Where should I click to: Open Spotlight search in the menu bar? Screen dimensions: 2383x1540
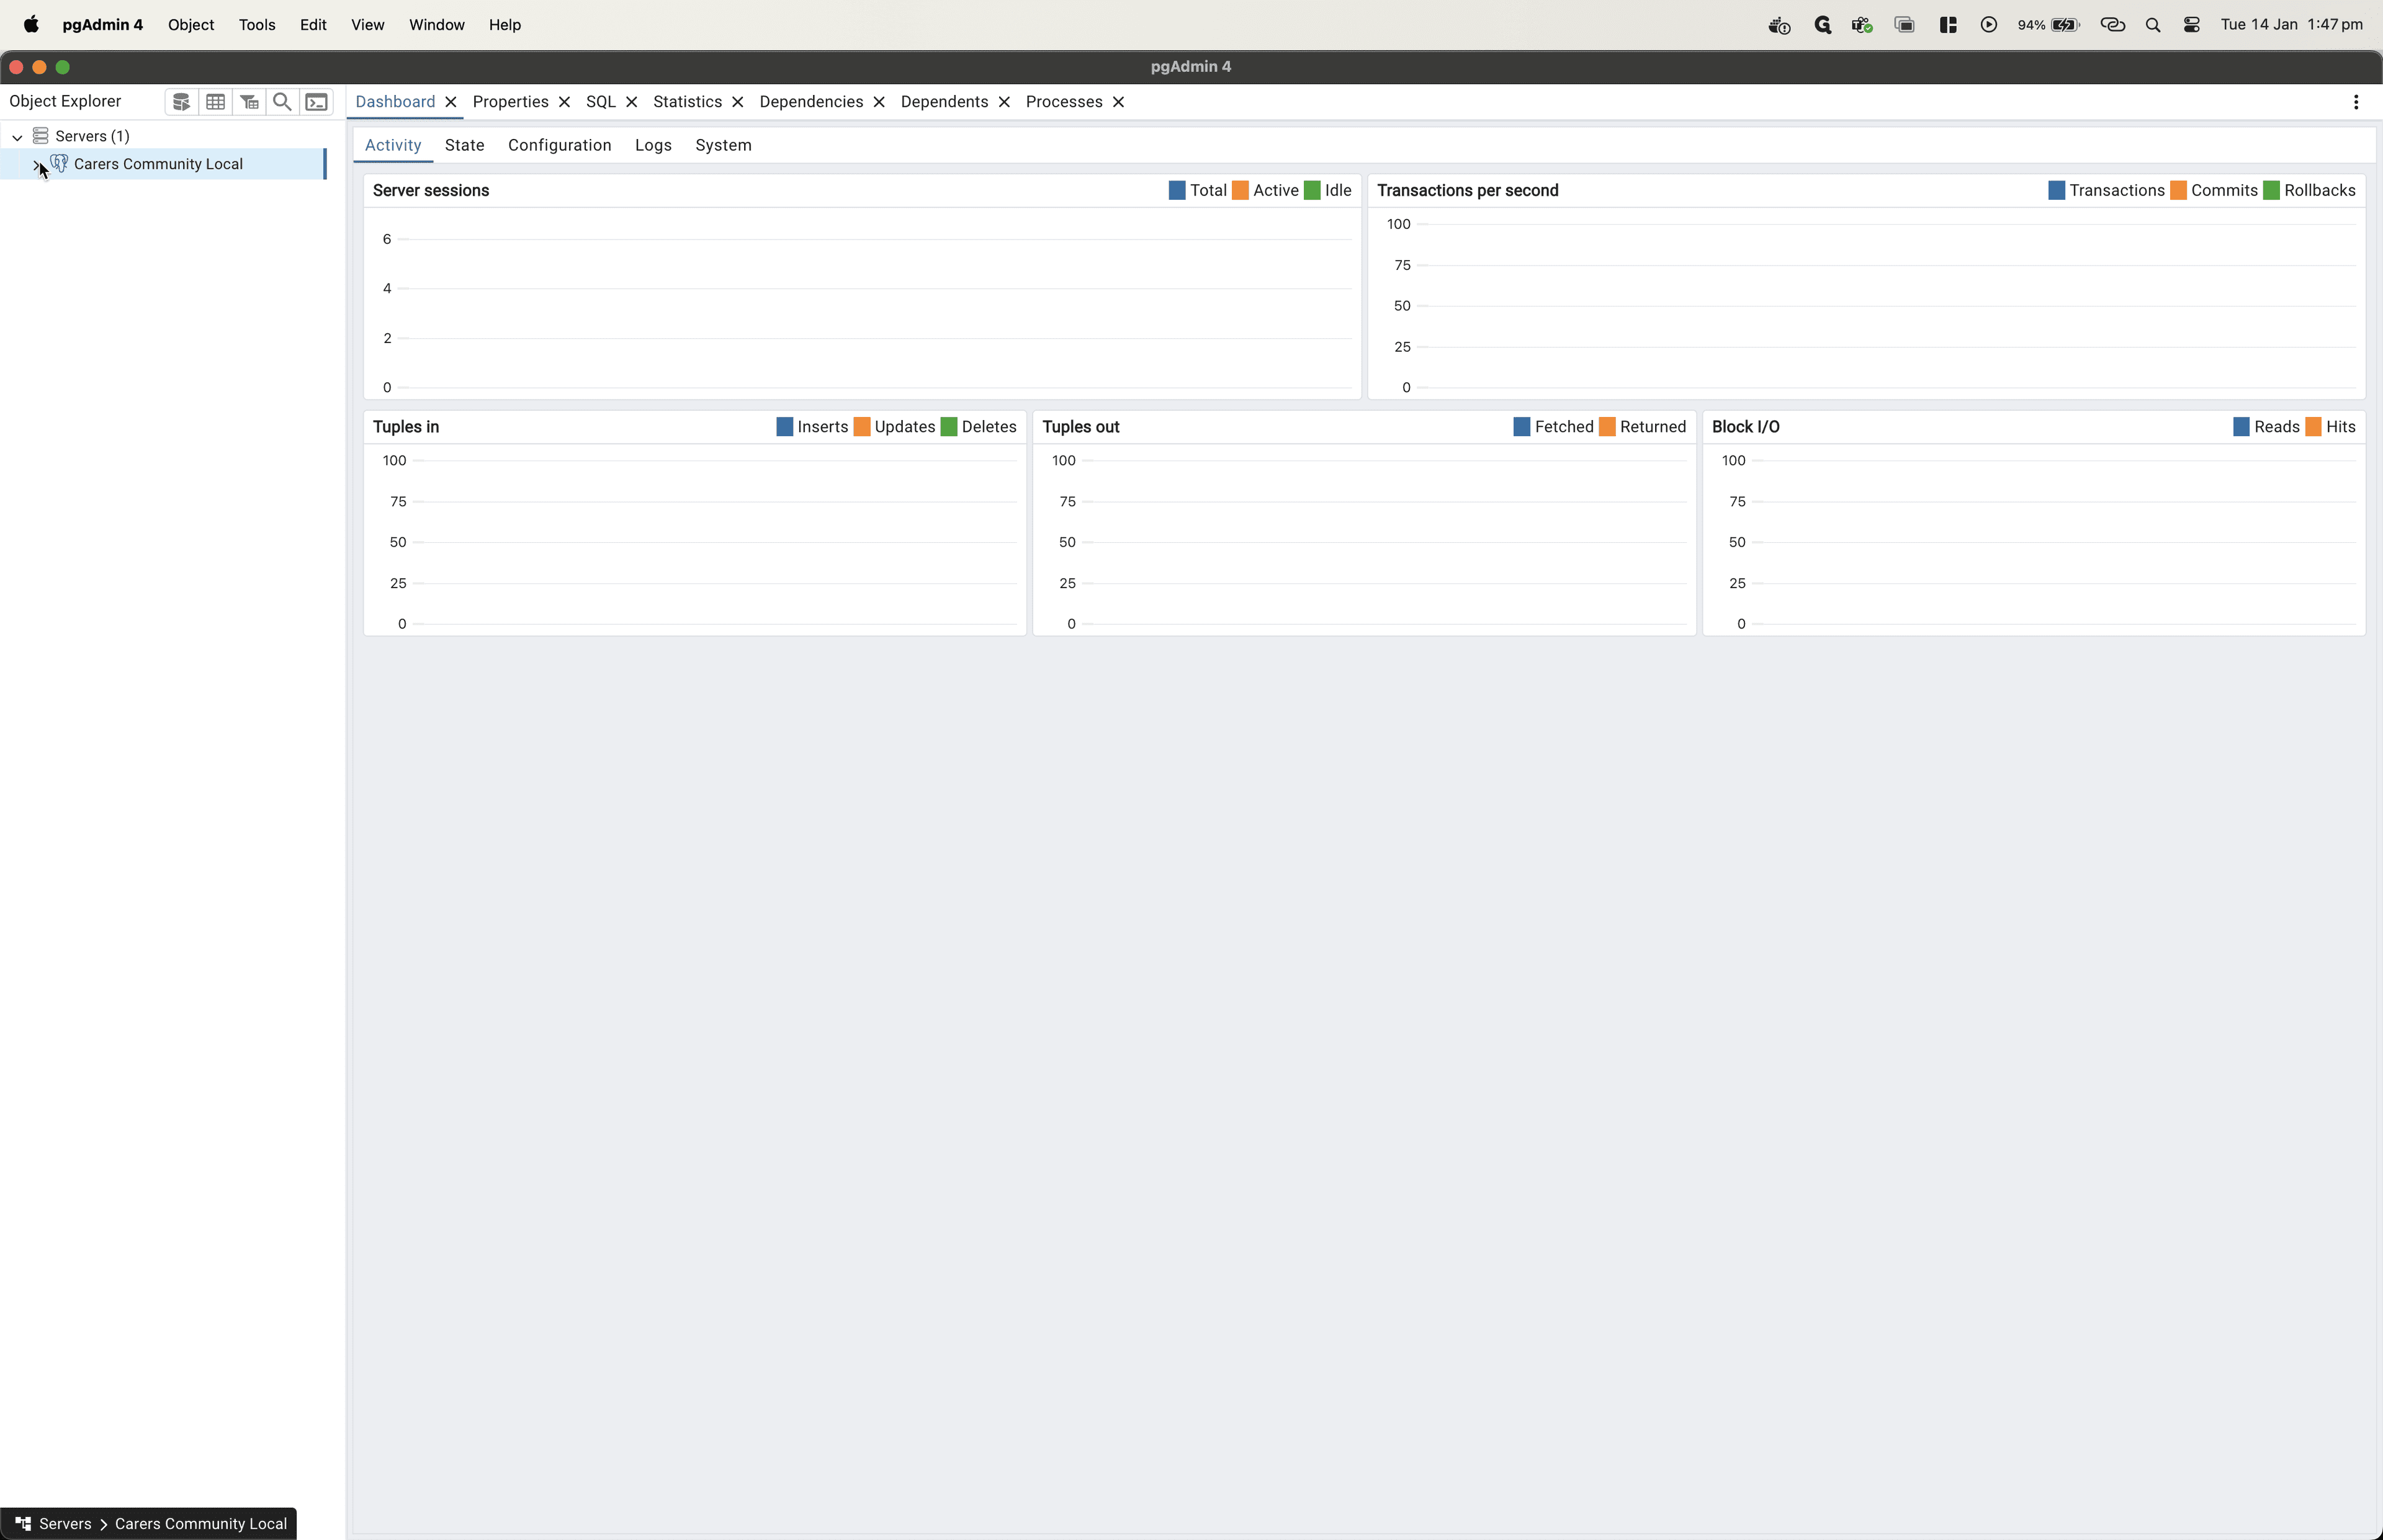click(2153, 25)
